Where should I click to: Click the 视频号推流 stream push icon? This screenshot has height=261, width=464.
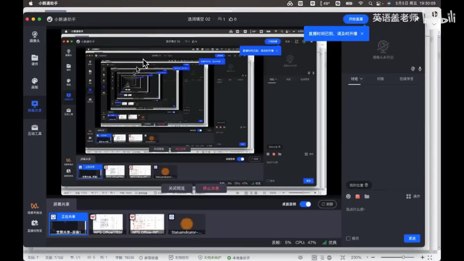tap(35, 208)
